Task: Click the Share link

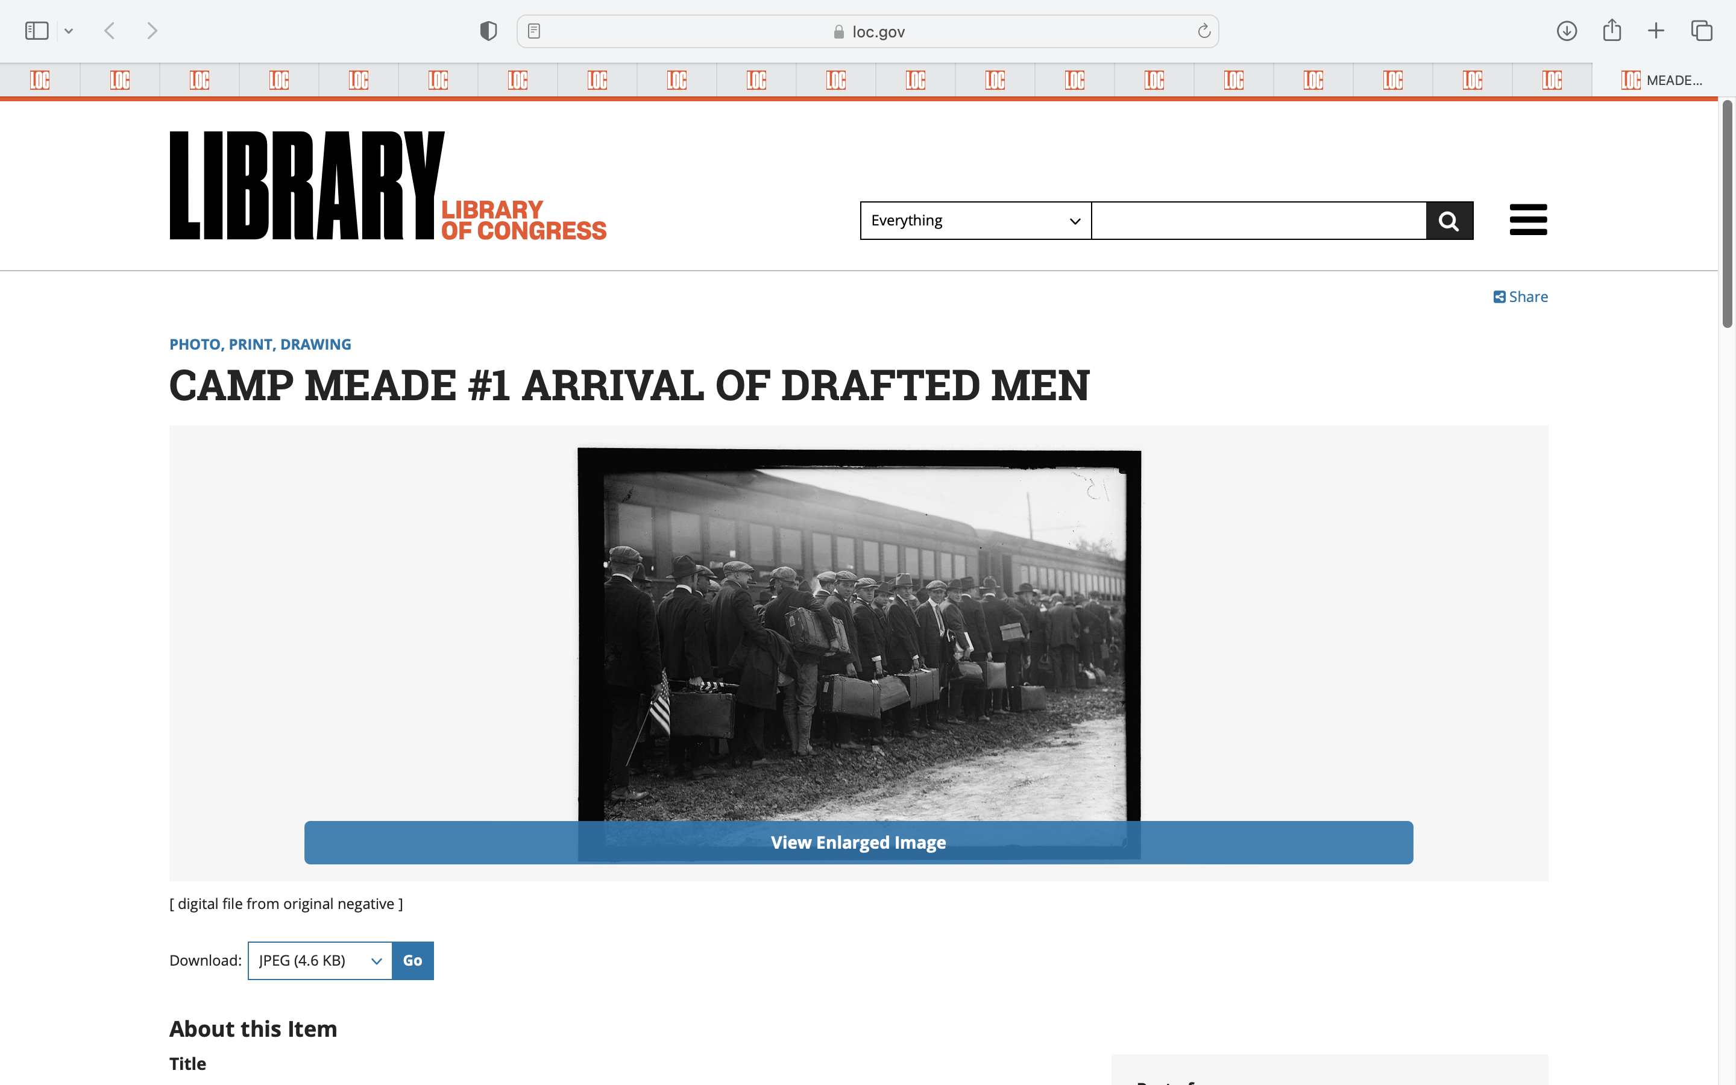Action: tap(1520, 297)
